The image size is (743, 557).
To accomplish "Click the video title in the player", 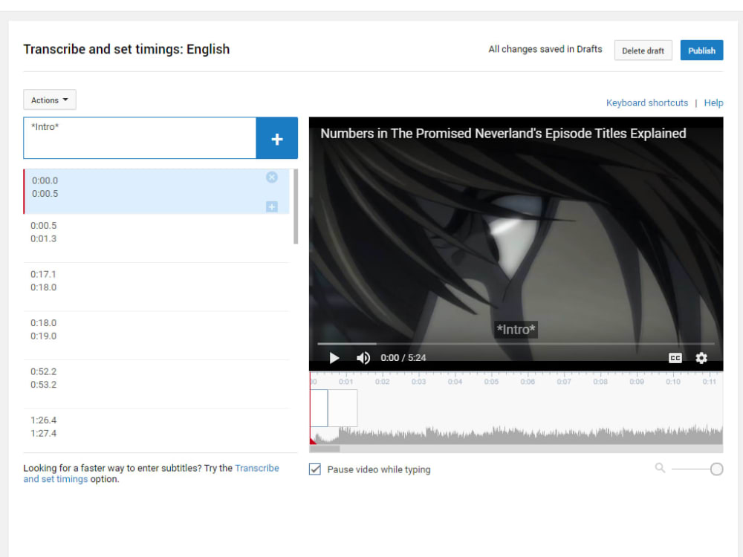I will 503,134.
